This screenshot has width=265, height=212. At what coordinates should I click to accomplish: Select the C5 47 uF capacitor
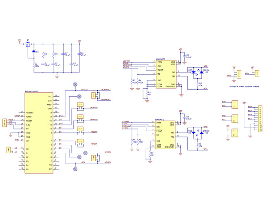coord(79,54)
